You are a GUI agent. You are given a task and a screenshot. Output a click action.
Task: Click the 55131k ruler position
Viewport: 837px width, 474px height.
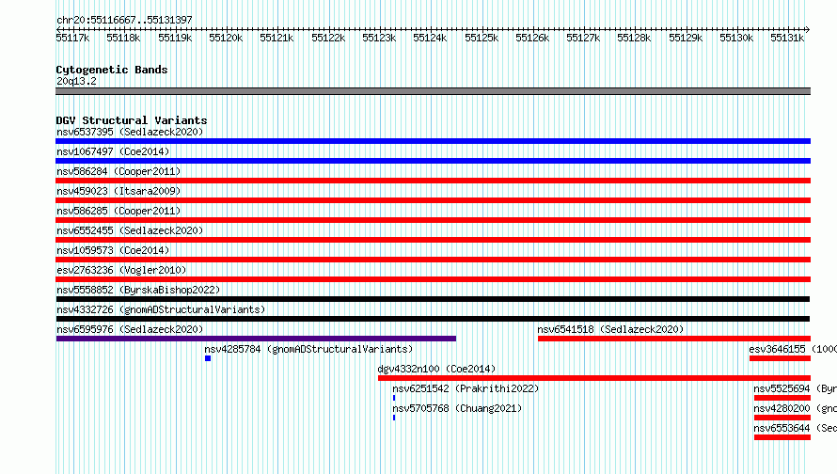pos(787,38)
